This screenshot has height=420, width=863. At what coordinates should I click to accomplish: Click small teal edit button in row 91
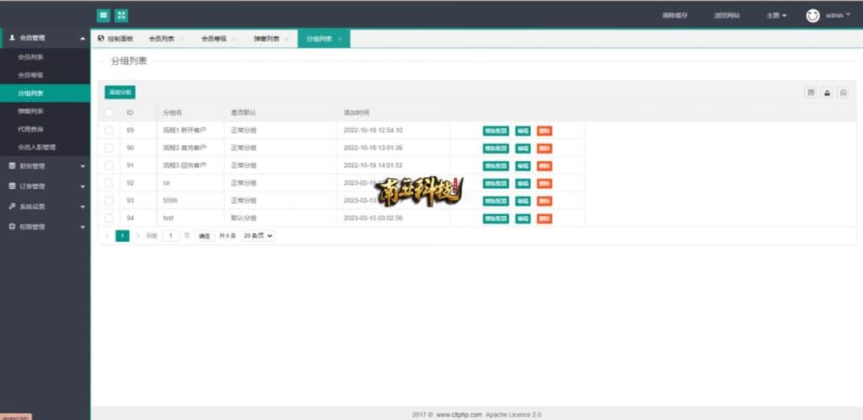point(523,166)
